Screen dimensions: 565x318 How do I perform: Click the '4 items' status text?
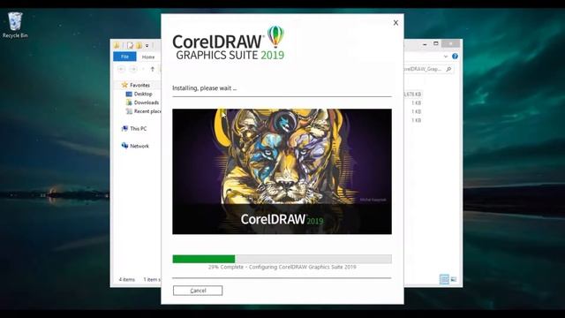tap(127, 279)
